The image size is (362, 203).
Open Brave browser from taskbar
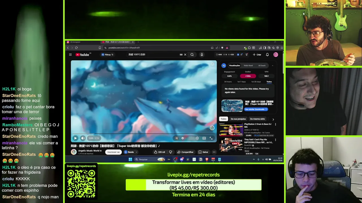[207, 159]
